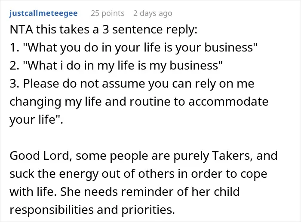The height and width of the screenshot is (222, 301).
Task: Click the 25 points score
Action: point(107,13)
